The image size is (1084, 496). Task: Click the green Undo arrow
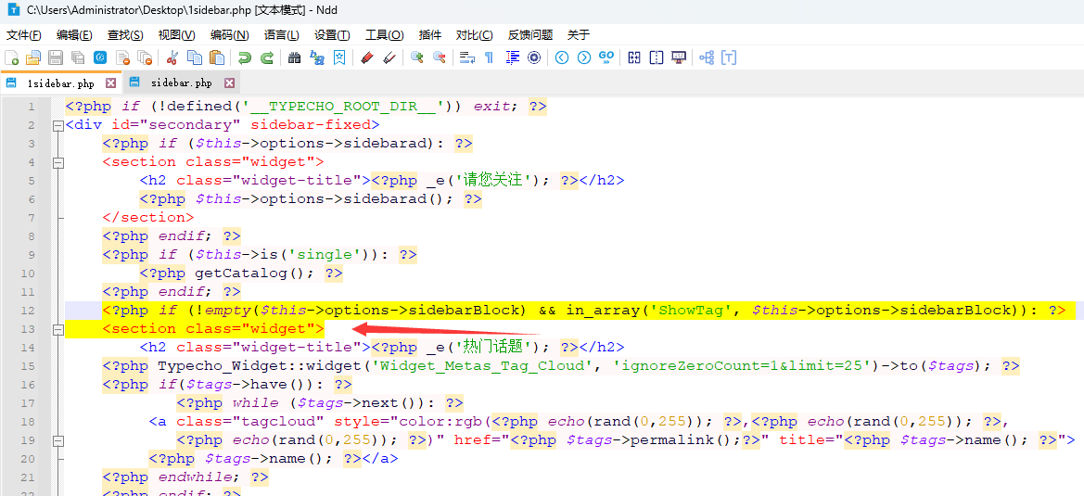(x=245, y=57)
